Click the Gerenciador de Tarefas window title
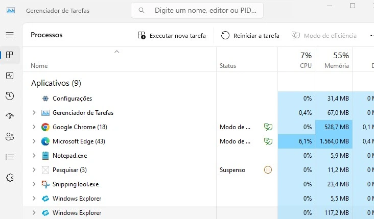The height and width of the screenshot is (219, 374). pos(58,11)
